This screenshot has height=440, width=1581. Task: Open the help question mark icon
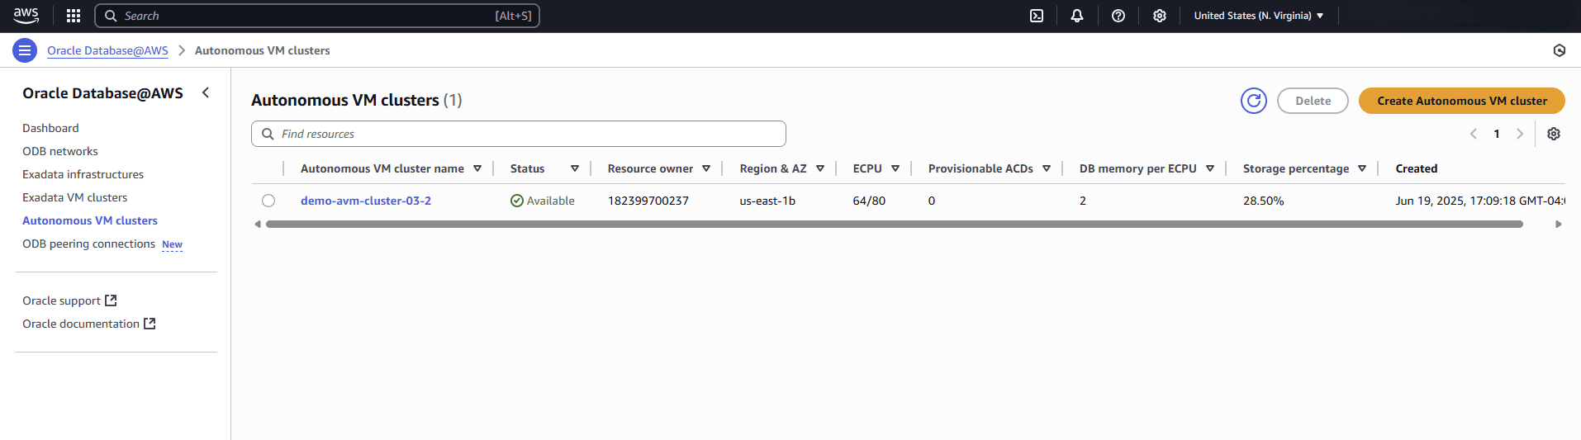(1118, 16)
